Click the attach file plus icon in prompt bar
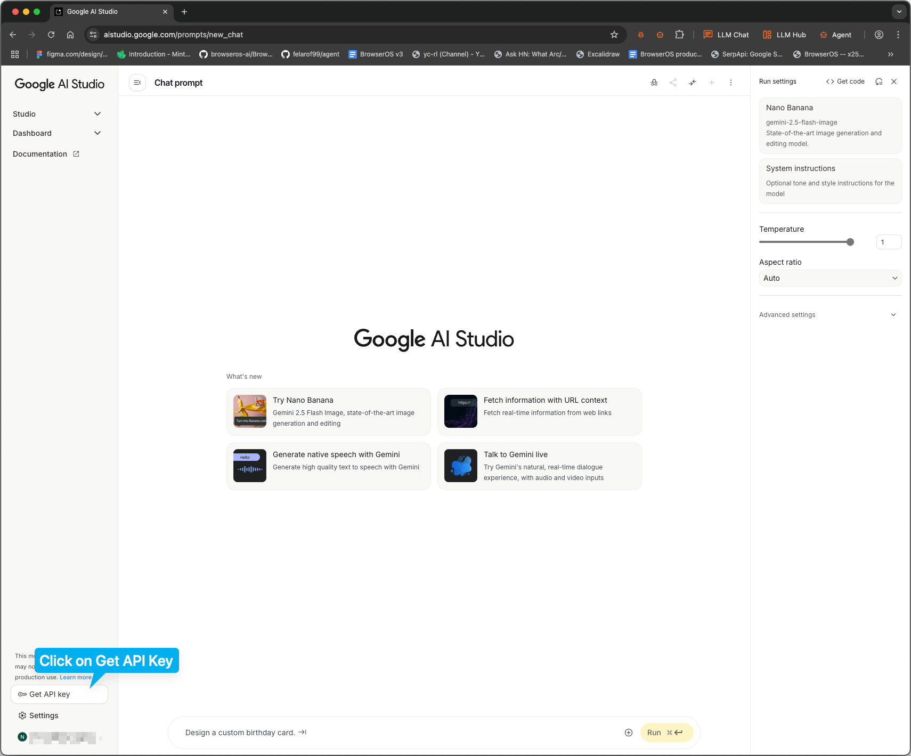The width and height of the screenshot is (911, 756). (x=629, y=732)
